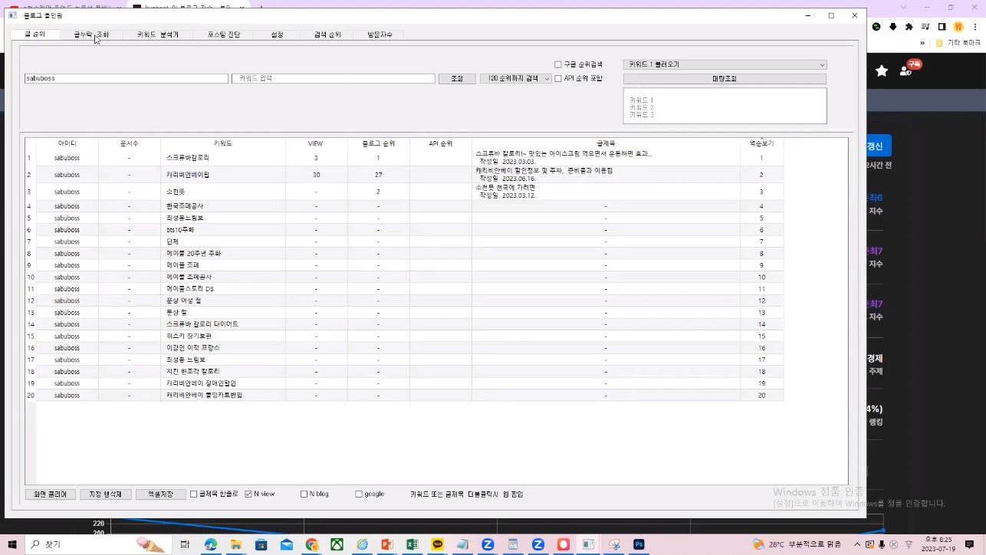
Task: Open the 설정 tab
Action: point(278,34)
